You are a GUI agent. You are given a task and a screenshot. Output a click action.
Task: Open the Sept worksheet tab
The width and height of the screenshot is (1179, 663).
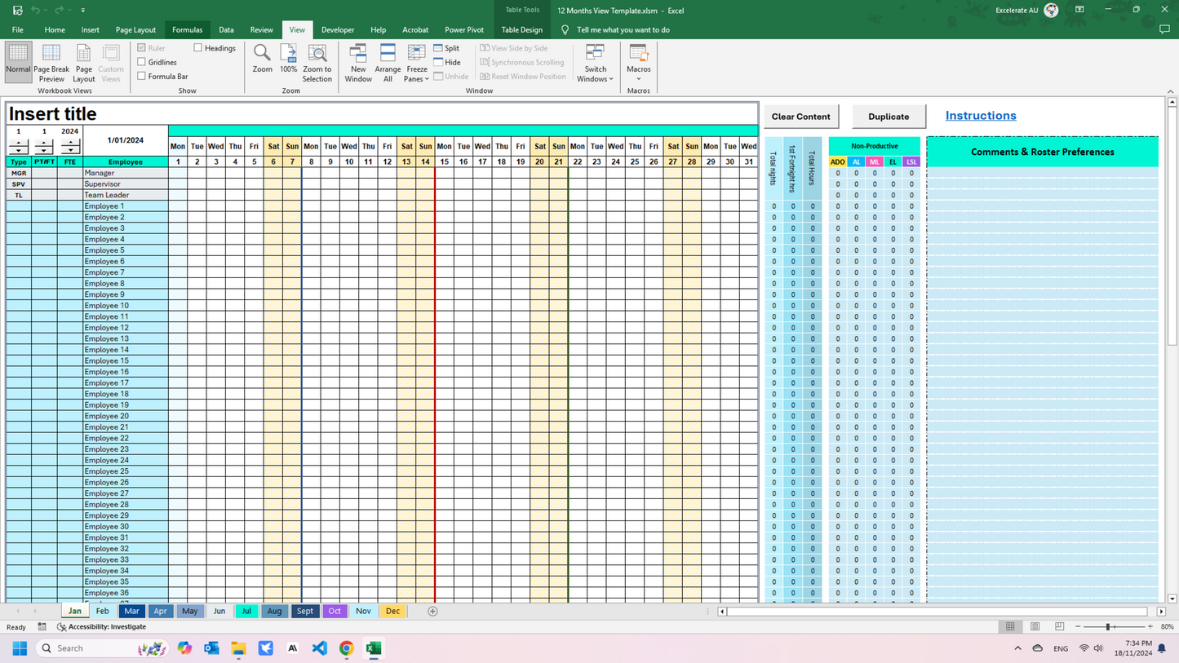(304, 611)
